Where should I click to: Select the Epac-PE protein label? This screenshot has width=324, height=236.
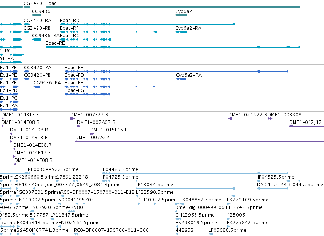point(74,68)
